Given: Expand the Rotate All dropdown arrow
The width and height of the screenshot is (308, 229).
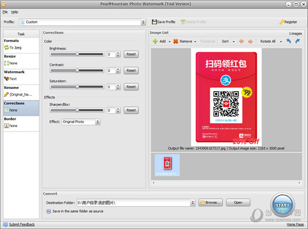Looking at the screenshot, I should tap(281, 41).
